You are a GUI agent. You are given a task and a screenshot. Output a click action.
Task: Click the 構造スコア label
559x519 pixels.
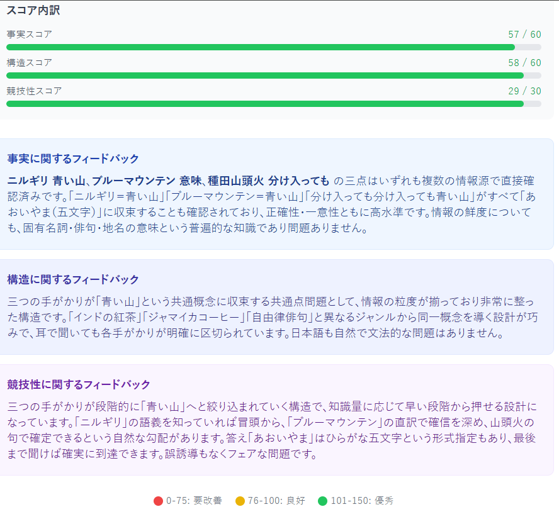tap(29, 63)
